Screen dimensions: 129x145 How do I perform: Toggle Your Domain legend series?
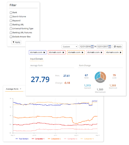[x=22, y=139]
